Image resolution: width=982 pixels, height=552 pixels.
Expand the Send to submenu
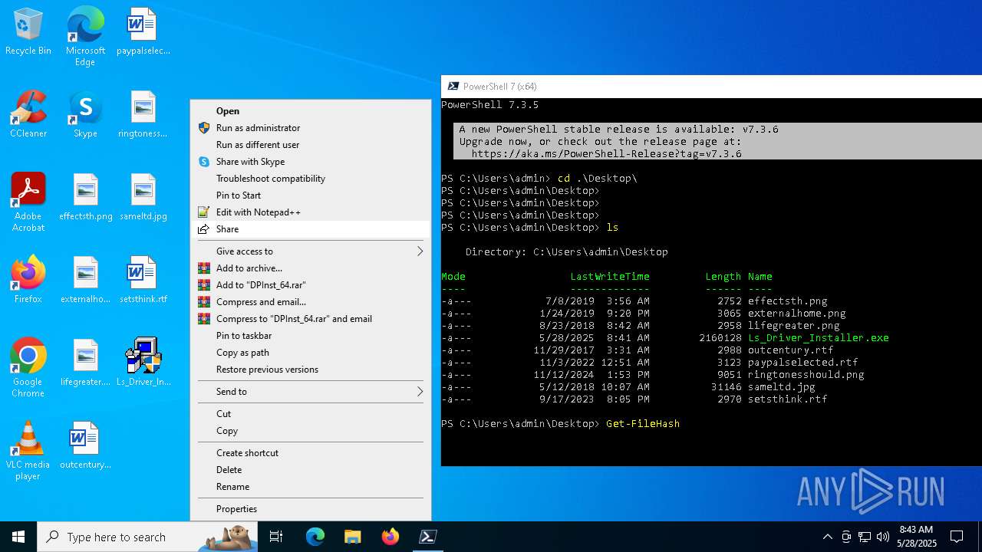click(x=311, y=392)
